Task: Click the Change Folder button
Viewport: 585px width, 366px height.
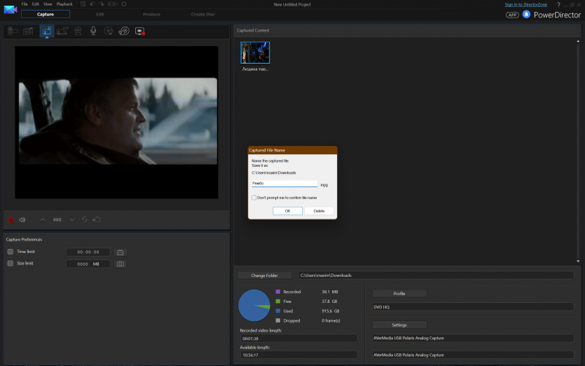Action: point(265,276)
